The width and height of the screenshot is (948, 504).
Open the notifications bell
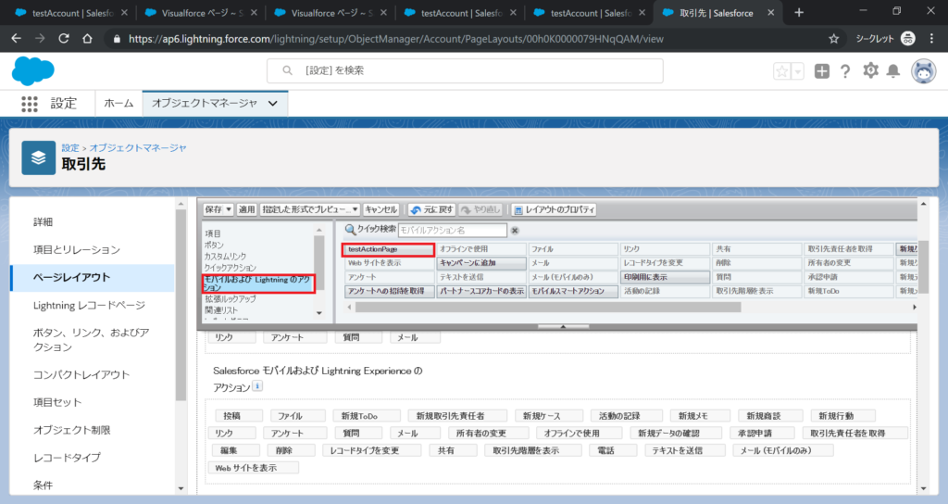coord(893,71)
